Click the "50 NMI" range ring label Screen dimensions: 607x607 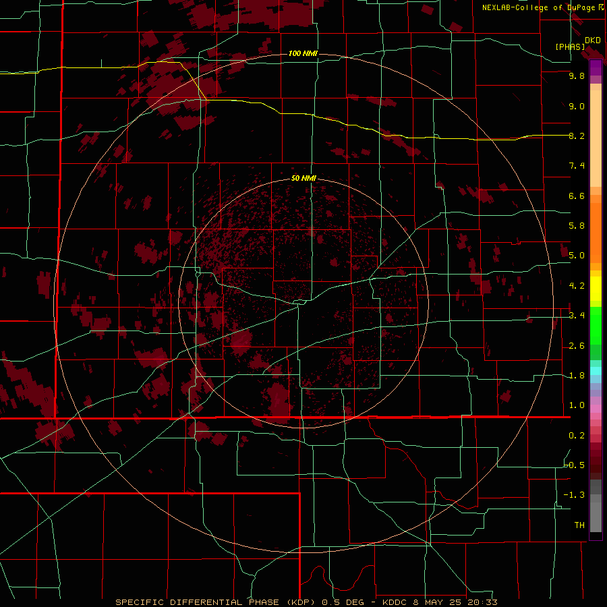coord(303,178)
